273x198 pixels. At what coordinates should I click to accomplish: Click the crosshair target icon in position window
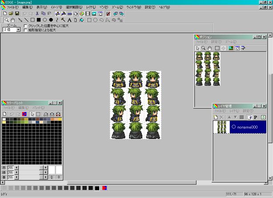(223, 48)
